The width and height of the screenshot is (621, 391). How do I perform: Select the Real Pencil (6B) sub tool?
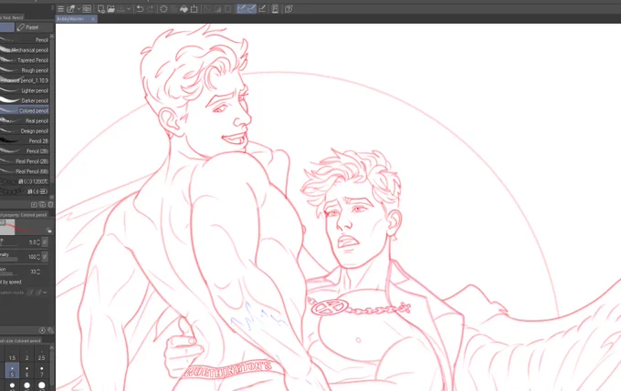(24, 171)
